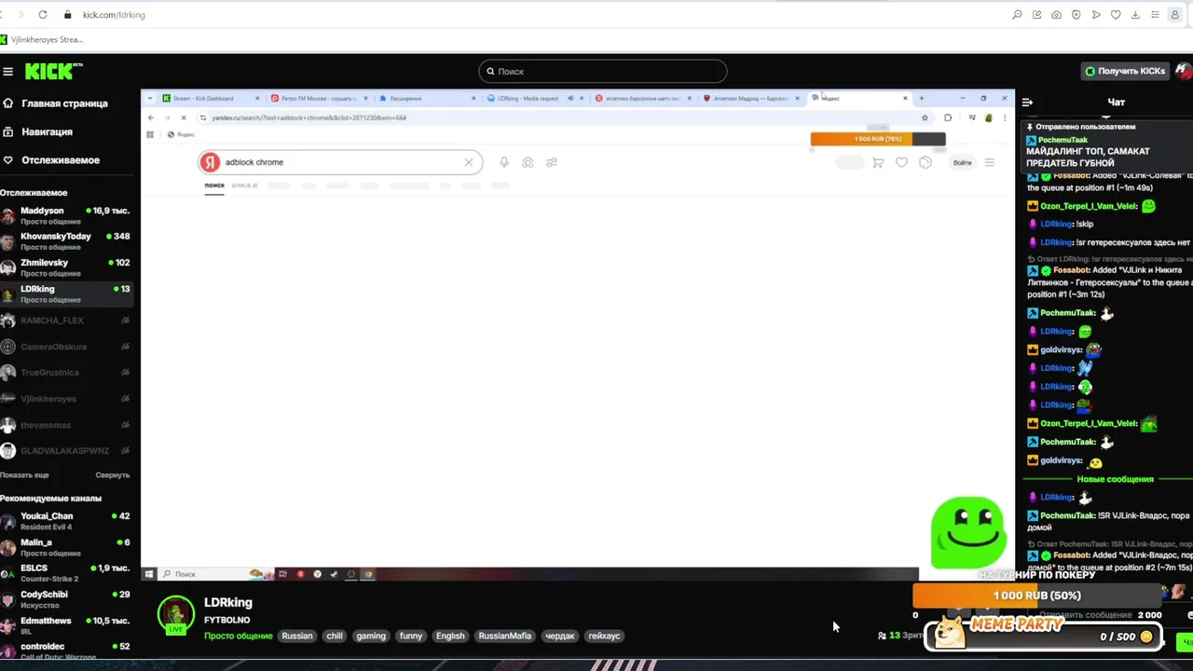Clear adblock chrome query in streamed Yandex
Viewport: 1193px width, 671px height.
pos(469,162)
